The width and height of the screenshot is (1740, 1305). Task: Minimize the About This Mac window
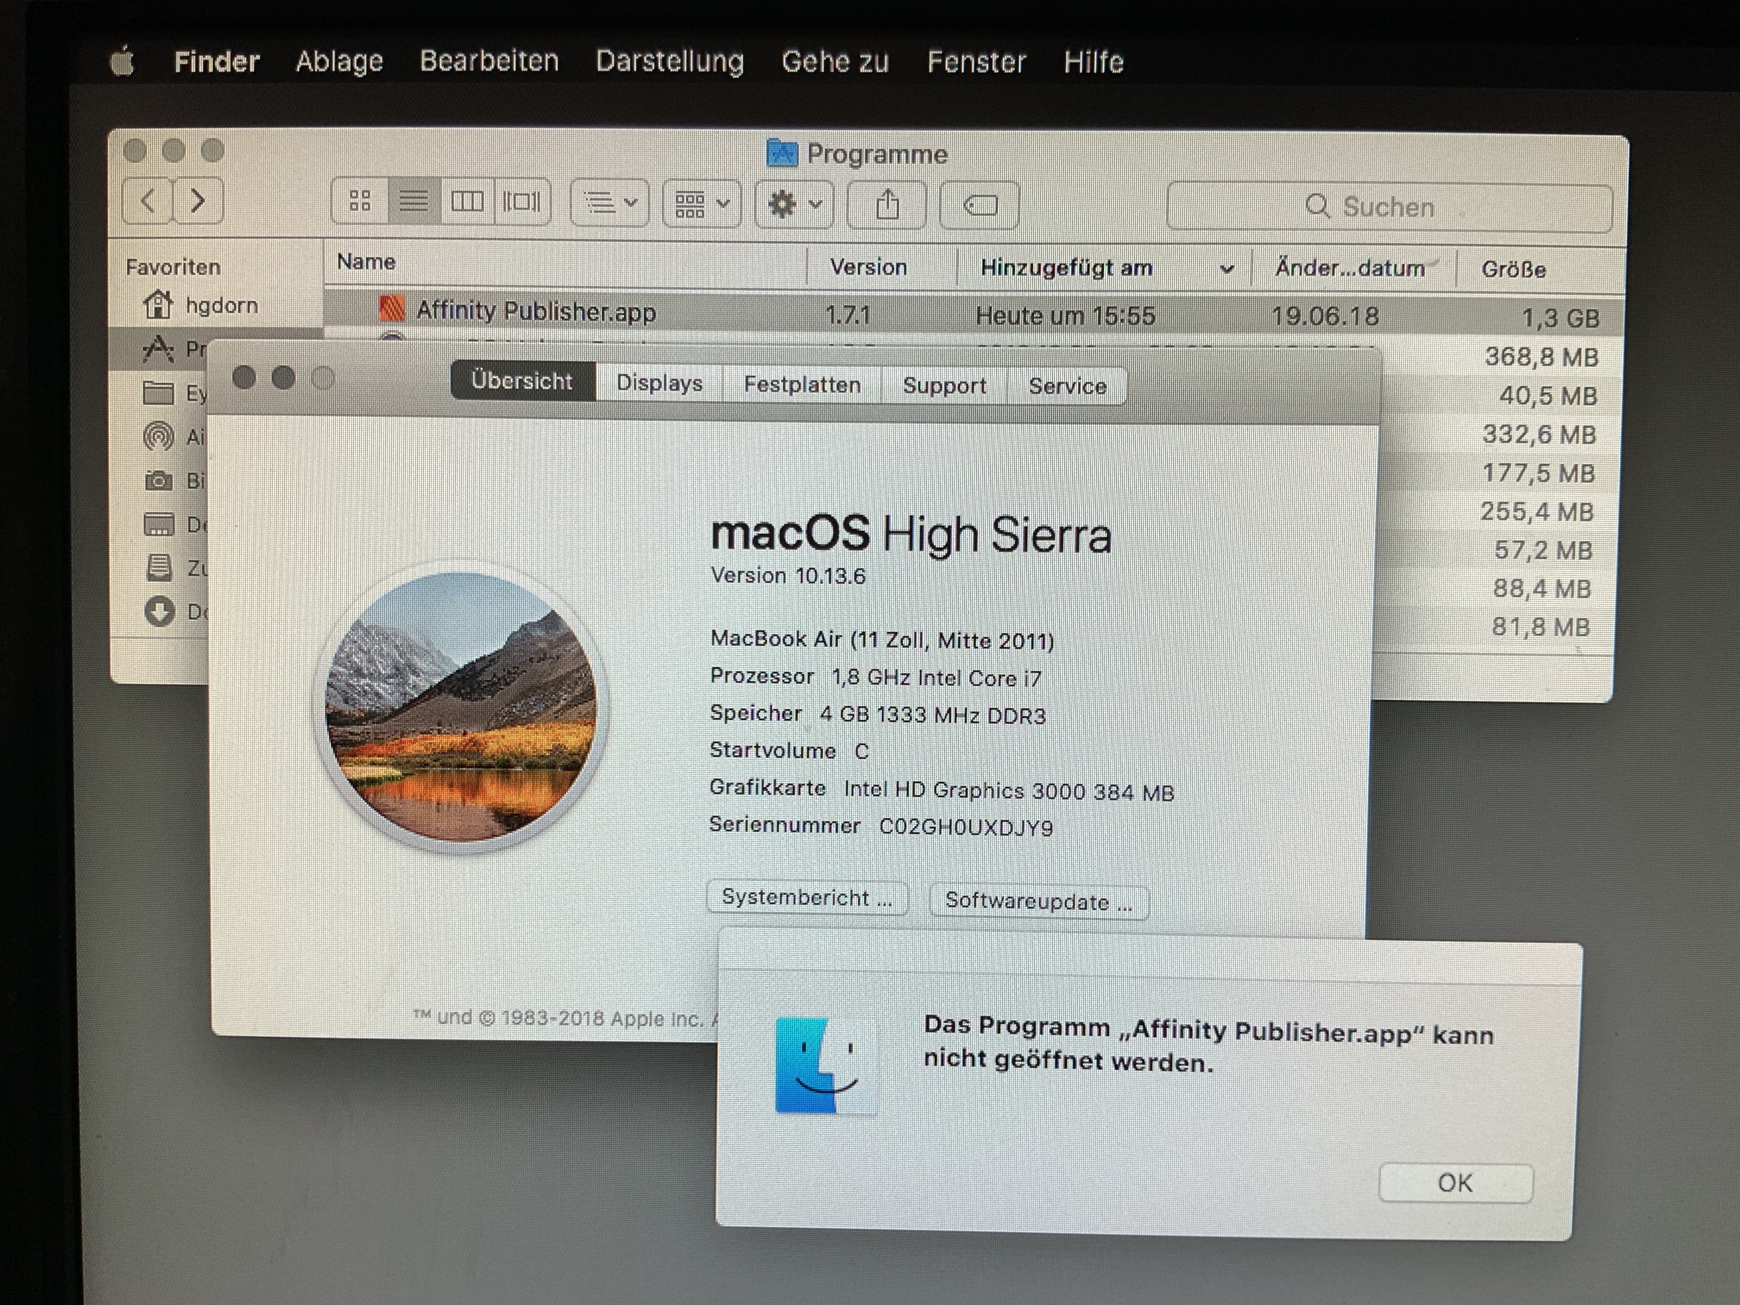click(x=283, y=378)
